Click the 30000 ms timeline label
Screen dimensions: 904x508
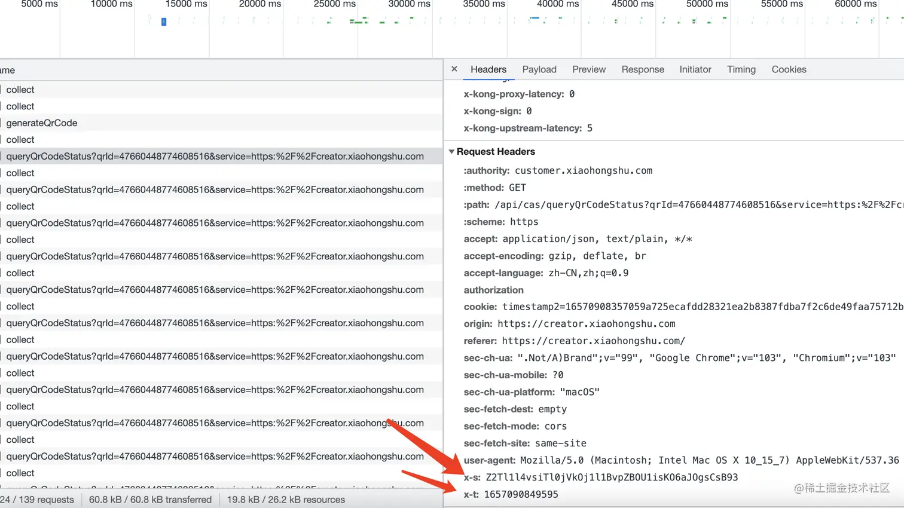(410, 4)
